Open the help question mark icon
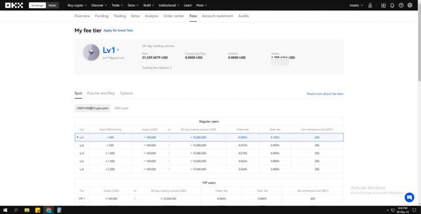 (401, 6)
